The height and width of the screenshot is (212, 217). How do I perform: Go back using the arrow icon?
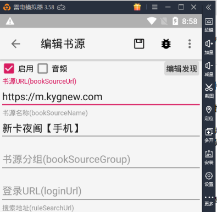pos(16,44)
